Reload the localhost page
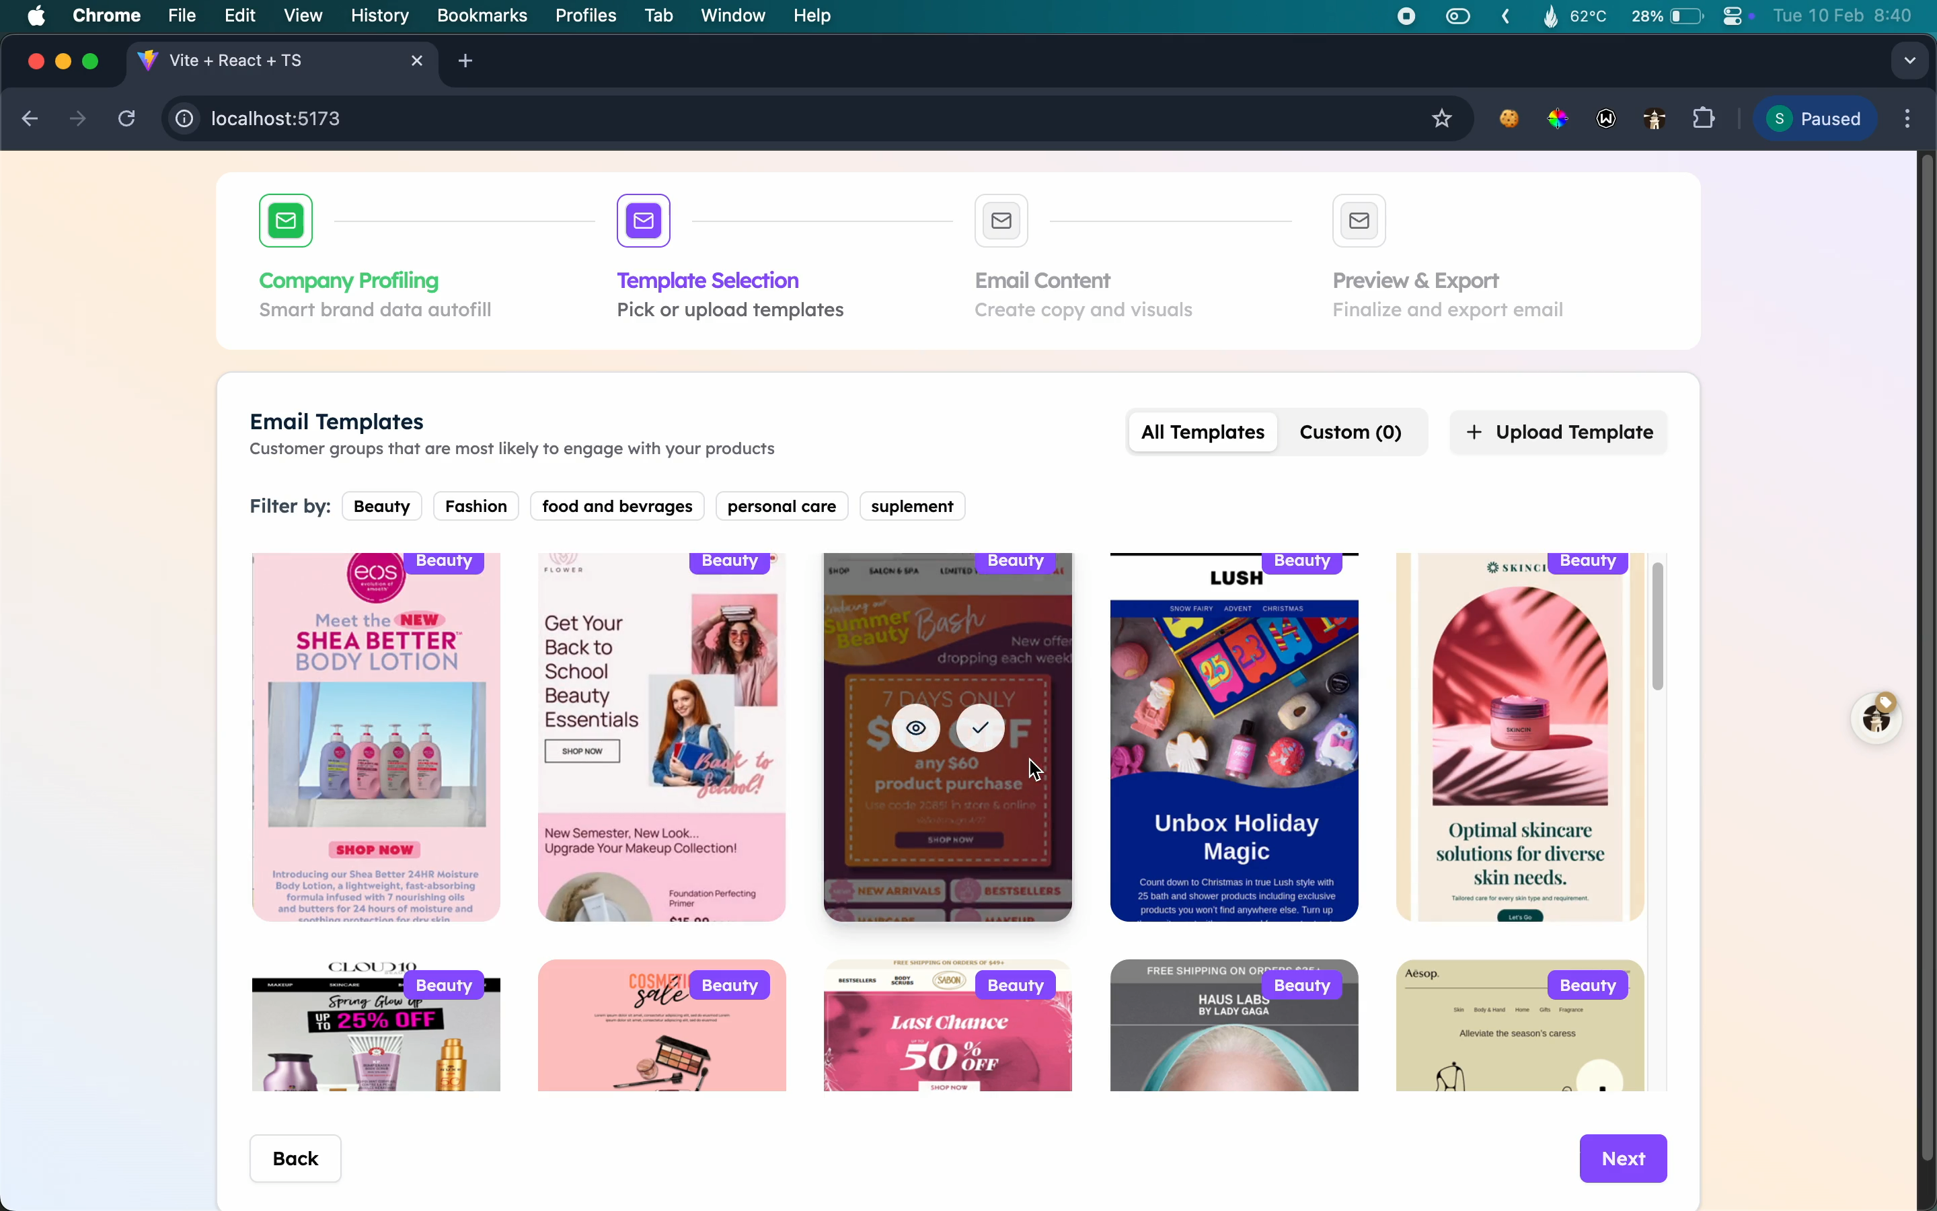The width and height of the screenshot is (1937, 1211). pos(126,118)
